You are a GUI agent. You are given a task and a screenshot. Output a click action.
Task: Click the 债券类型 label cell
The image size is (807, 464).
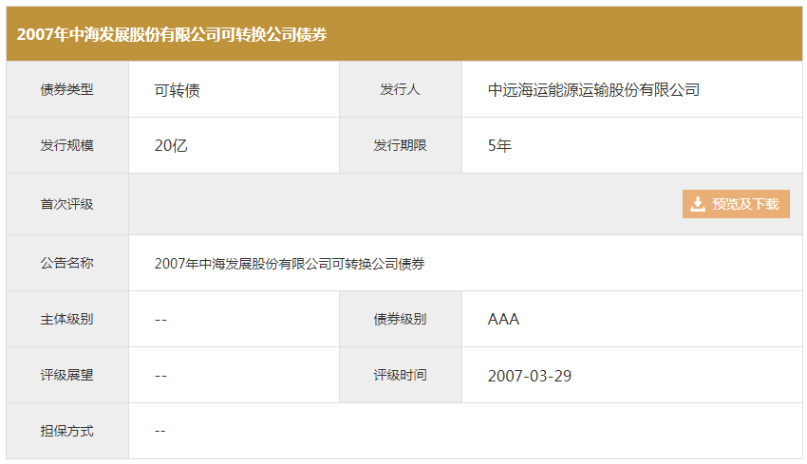pyautogui.click(x=67, y=90)
